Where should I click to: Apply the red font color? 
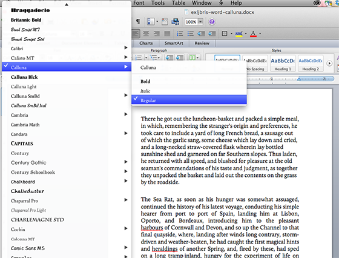point(253,34)
